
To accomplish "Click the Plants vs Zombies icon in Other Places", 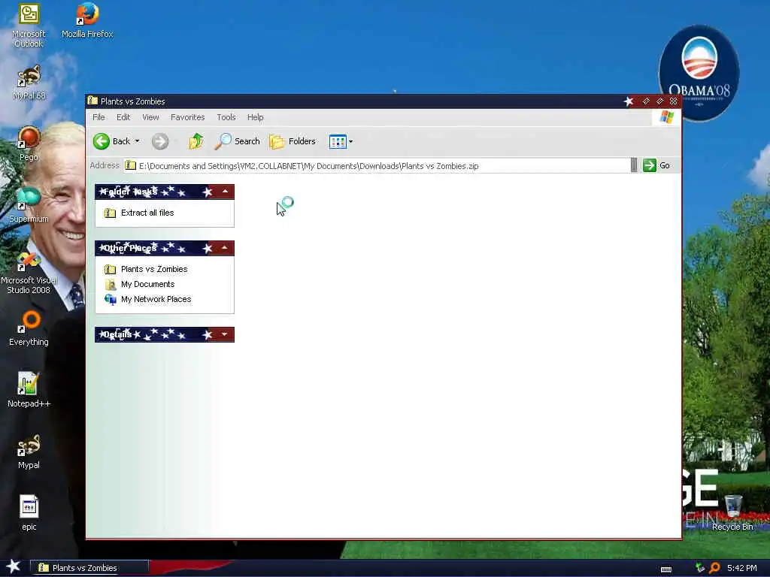I will point(110,270).
